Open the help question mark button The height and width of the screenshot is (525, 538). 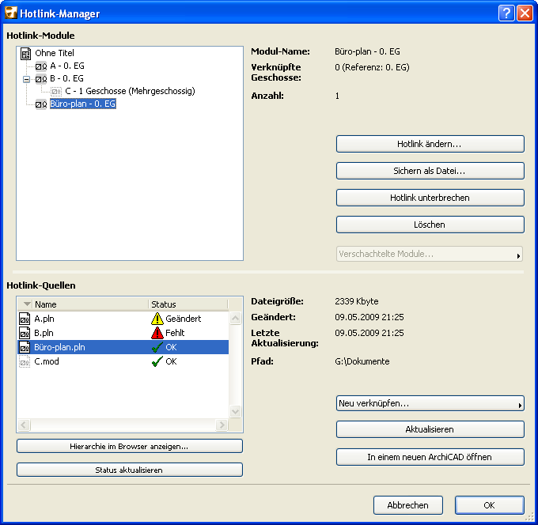click(x=506, y=13)
